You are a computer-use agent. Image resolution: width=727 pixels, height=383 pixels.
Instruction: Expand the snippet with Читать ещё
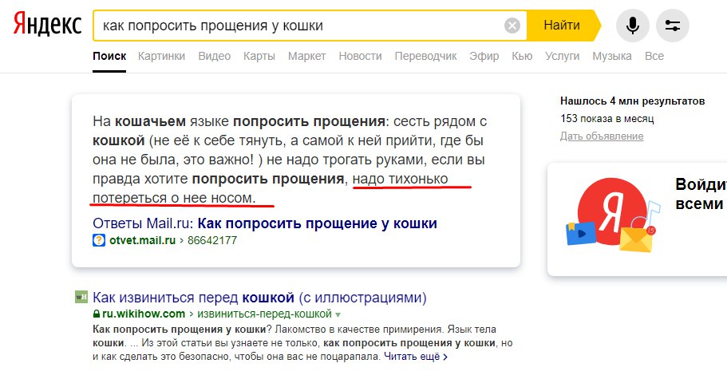[x=416, y=357]
